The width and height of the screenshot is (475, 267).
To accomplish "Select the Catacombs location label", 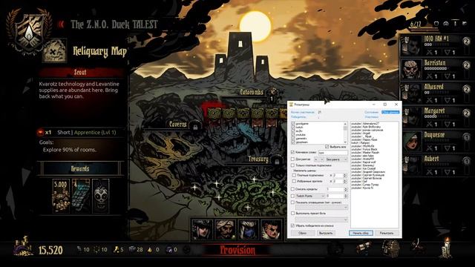I will coord(252,92).
